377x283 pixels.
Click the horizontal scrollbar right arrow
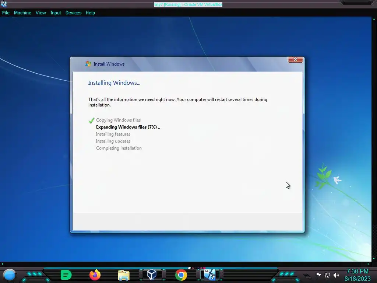point(368,264)
